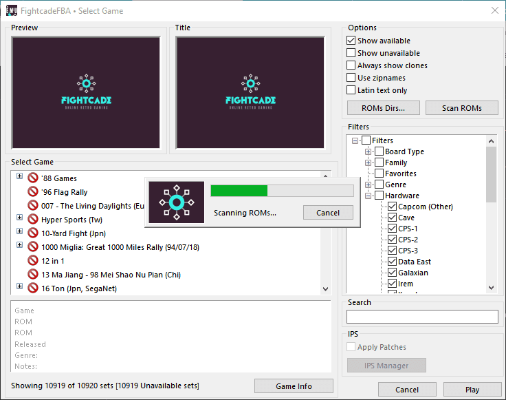506x400 pixels.
Task: Enable Use zipnames option
Action: click(x=351, y=78)
